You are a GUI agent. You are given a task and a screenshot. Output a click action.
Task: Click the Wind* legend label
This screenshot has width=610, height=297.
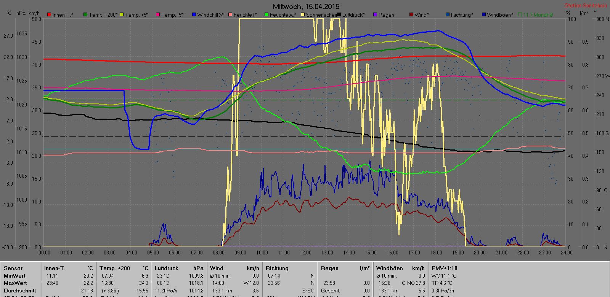pos(422,15)
